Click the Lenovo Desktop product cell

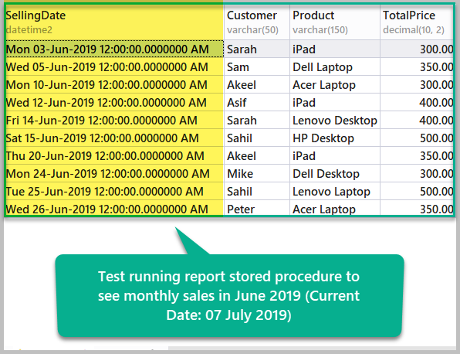335,120
